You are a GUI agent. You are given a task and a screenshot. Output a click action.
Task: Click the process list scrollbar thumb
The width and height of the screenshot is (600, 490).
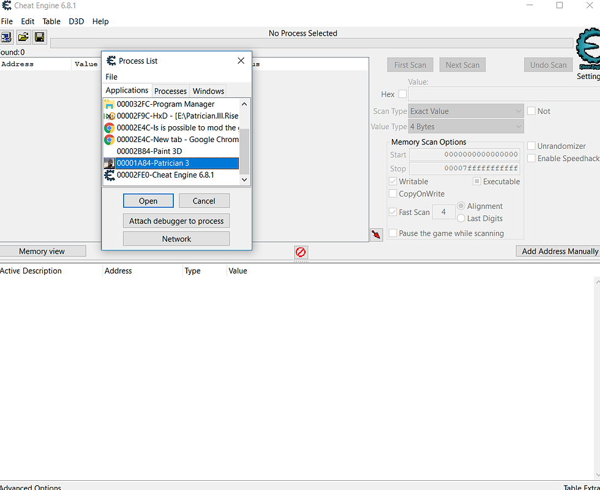(x=244, y=151)
